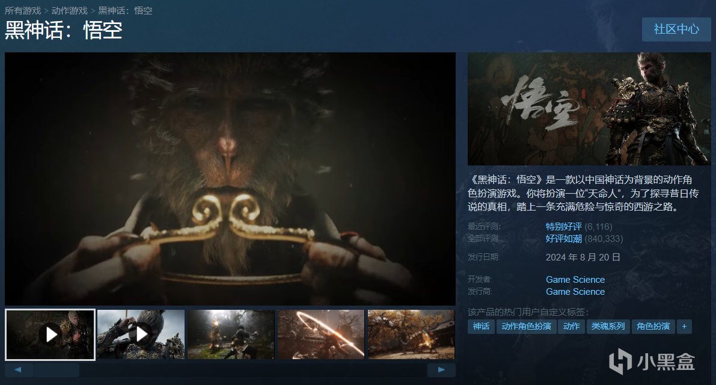Open all reviews 好评如潮 link
This screenshot has height=385, width=716.
point(563,239)
